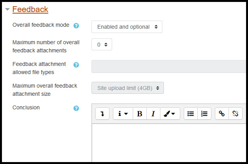Toggle Italic formatting in Conclusion editor
248x164 pixels.
pos(153,114)
